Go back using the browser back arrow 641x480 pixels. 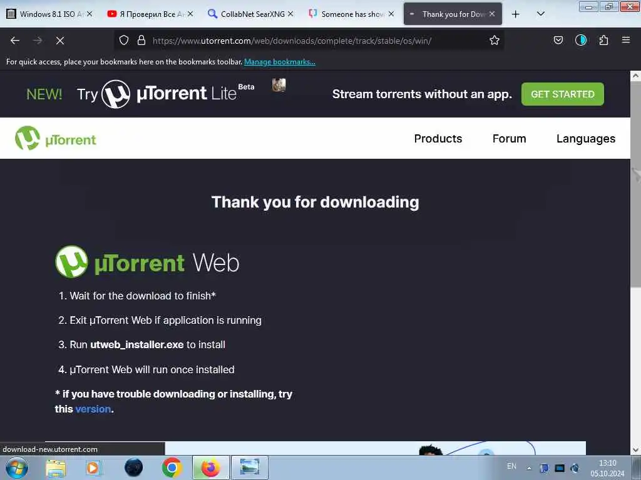pyautogui.click(x=15, y=41)
